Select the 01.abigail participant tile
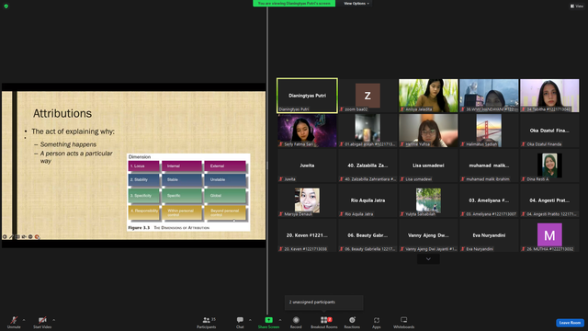Image resolution: width=588 pixels, height=331 pixels. tap(367, 131)
